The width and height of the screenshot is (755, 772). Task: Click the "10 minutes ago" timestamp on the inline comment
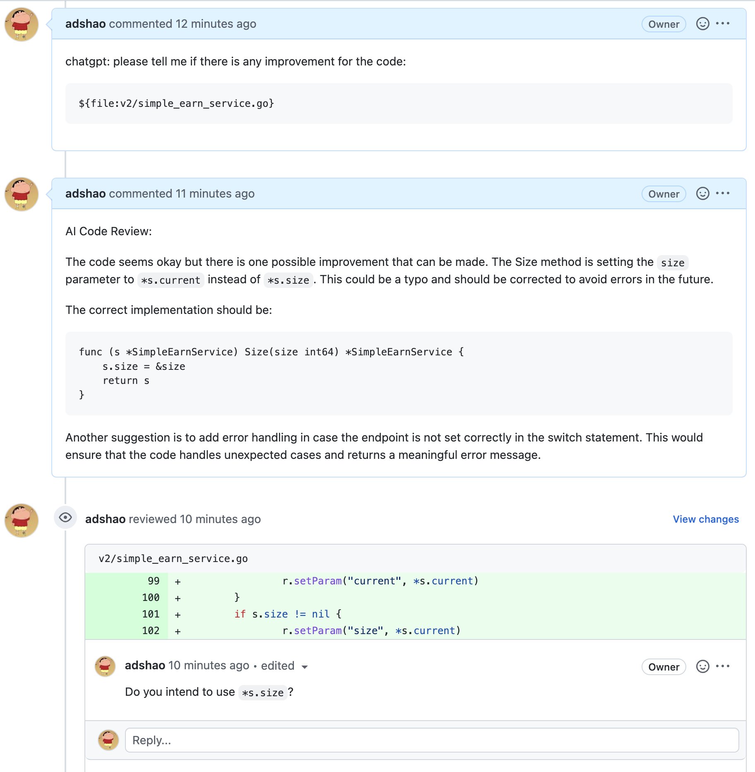click(209, 666)
